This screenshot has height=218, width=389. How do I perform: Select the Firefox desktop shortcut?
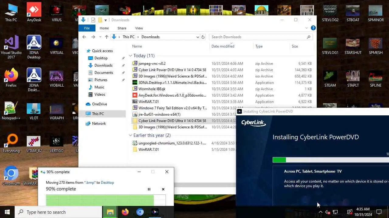[x=11, y=78]
